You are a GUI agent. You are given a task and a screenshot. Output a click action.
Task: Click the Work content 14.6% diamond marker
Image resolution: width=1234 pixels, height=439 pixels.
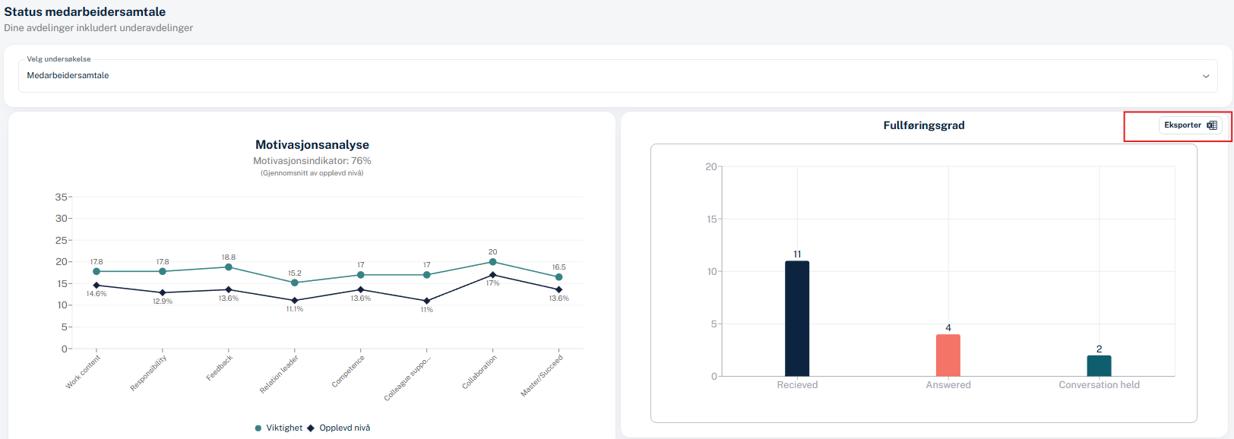coord(97,286)
